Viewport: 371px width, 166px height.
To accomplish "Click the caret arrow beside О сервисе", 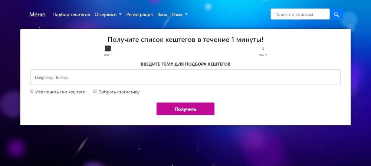I will (120, 14).
